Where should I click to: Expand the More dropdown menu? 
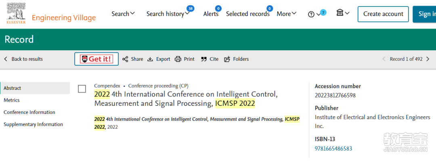click(287, 14)
